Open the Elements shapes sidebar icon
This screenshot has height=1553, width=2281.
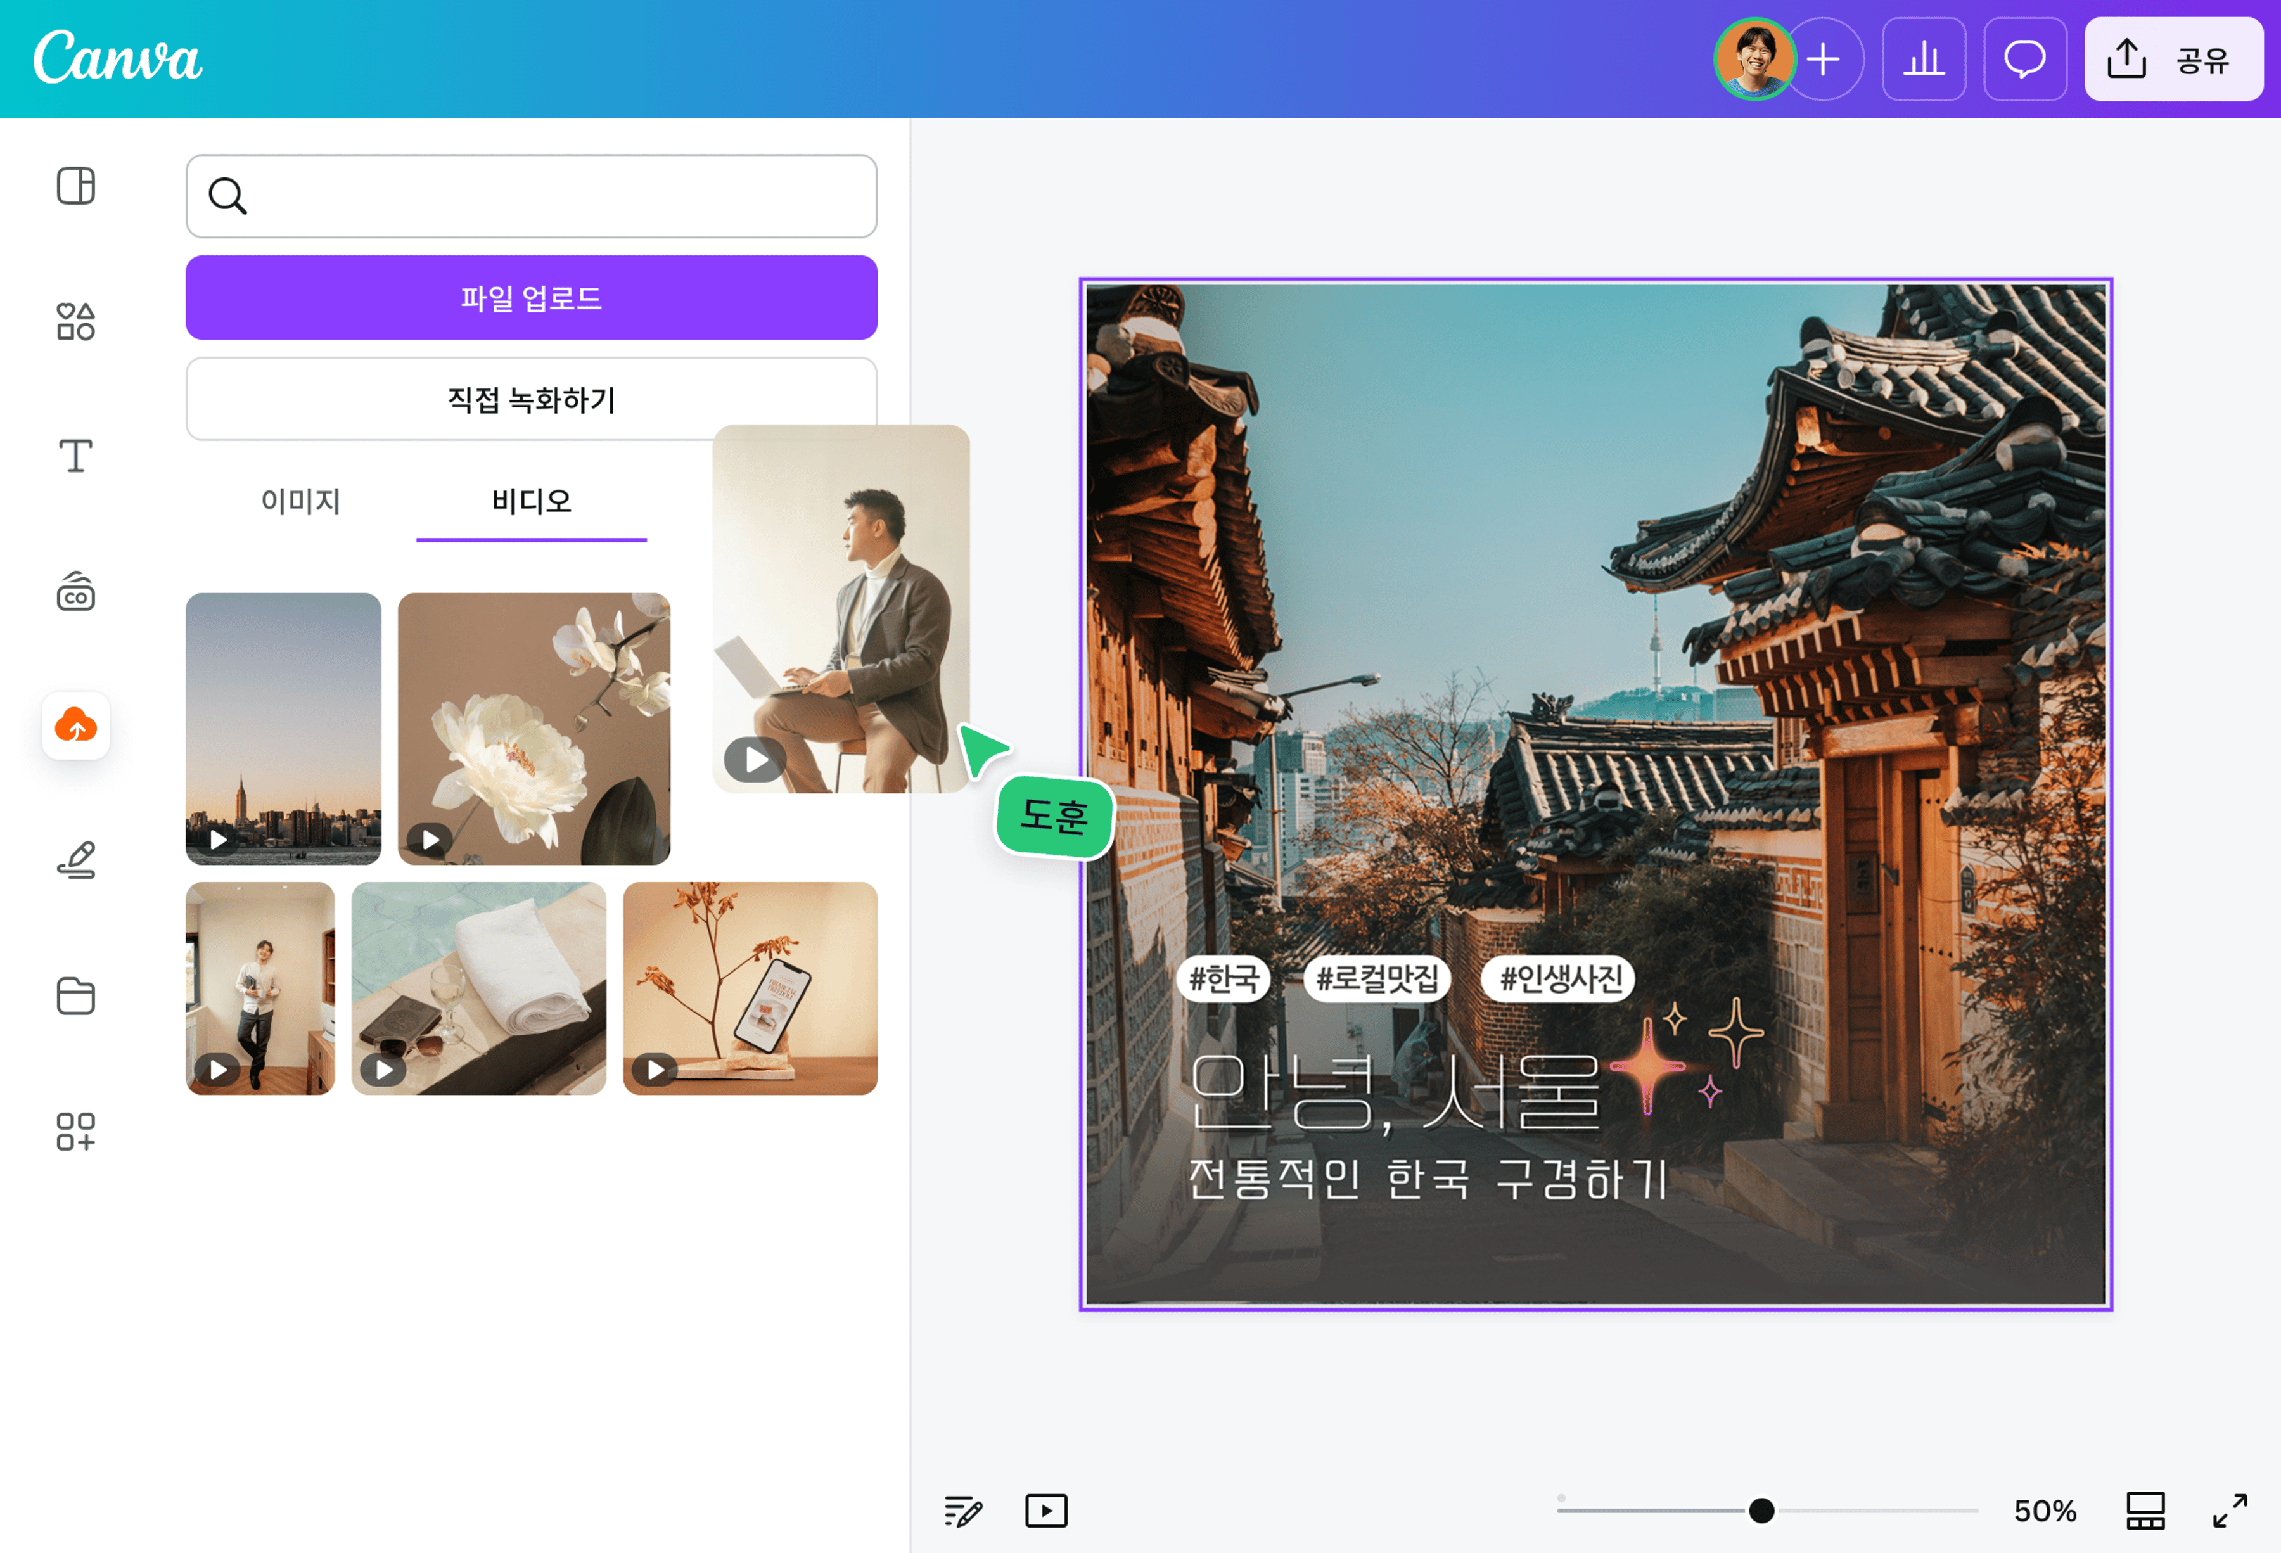click(x=75, y=321)
